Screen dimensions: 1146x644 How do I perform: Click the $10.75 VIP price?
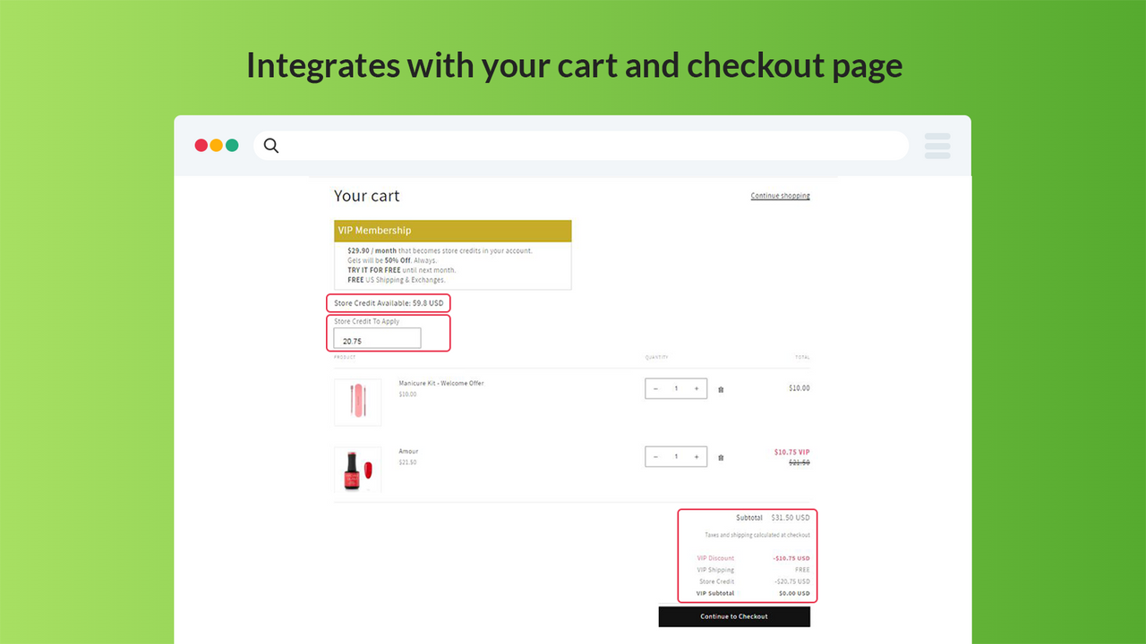click(x=791, y=452)
